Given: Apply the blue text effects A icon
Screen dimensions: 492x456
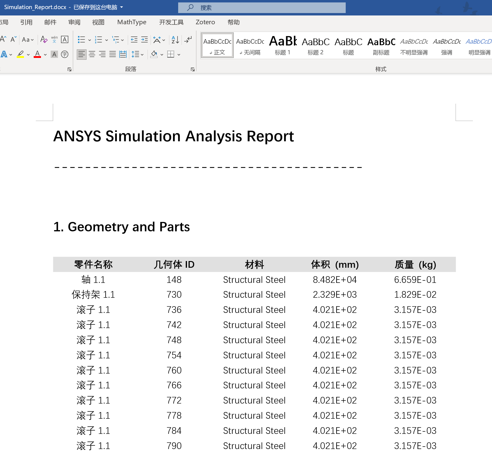Looking at the screenshot, I should (4, 54).
